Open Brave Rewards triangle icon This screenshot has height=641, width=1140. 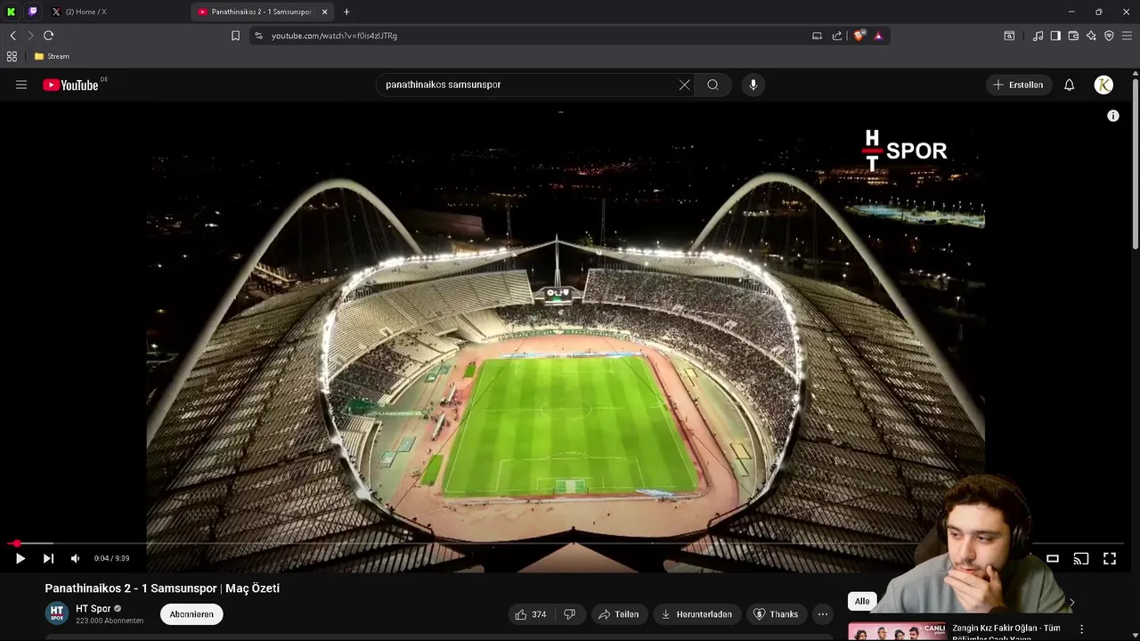[878, 36]
